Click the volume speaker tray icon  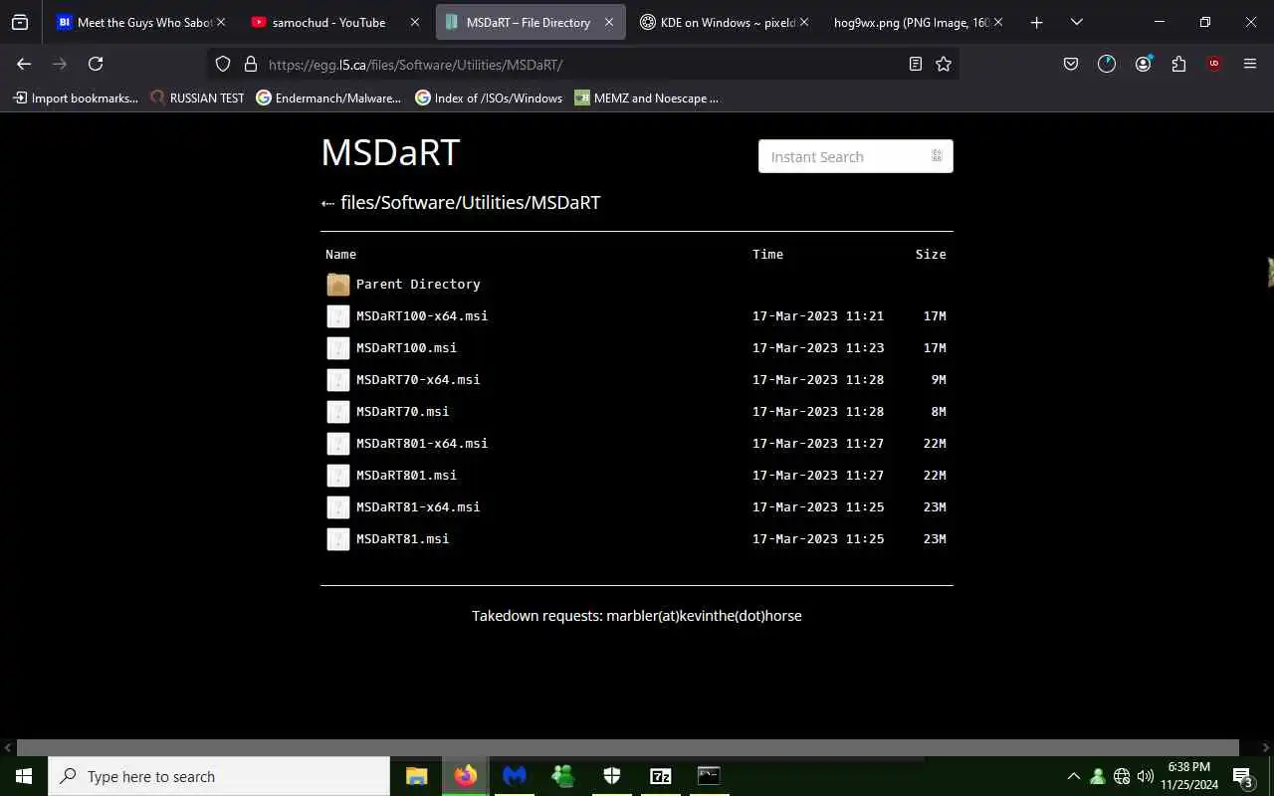1145,776
